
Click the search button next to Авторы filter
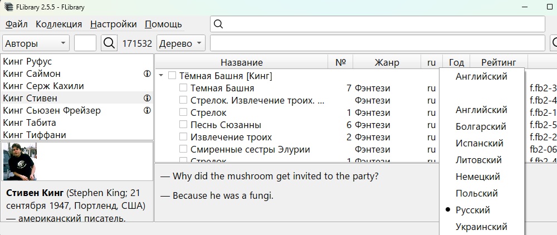pos(109,43)
